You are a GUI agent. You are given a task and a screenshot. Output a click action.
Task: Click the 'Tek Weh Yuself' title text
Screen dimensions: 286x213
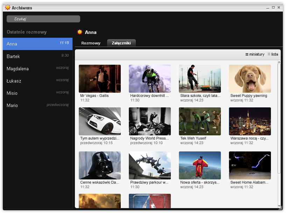[x=193, y=138]
